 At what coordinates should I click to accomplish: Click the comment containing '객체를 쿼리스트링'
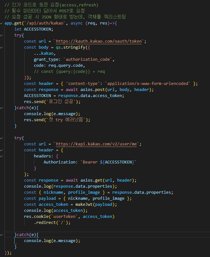65,17
